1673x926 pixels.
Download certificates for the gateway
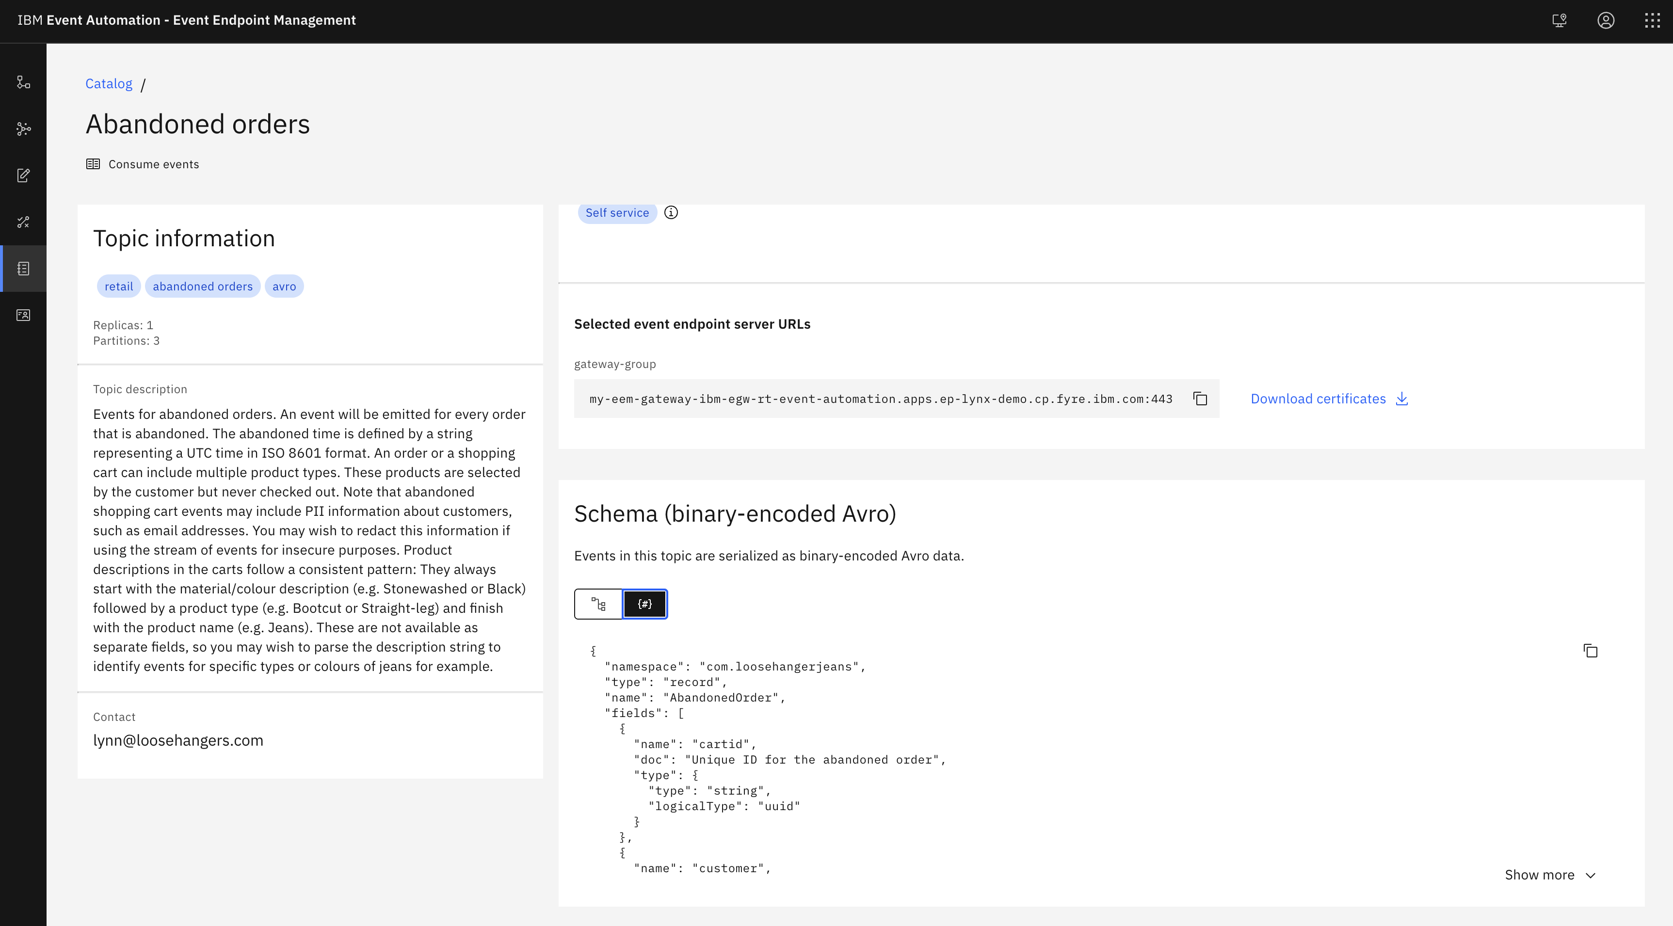tap(1329, 399)
